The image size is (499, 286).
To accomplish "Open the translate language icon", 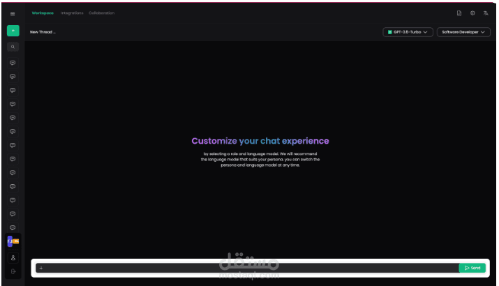I will point(486,13).
